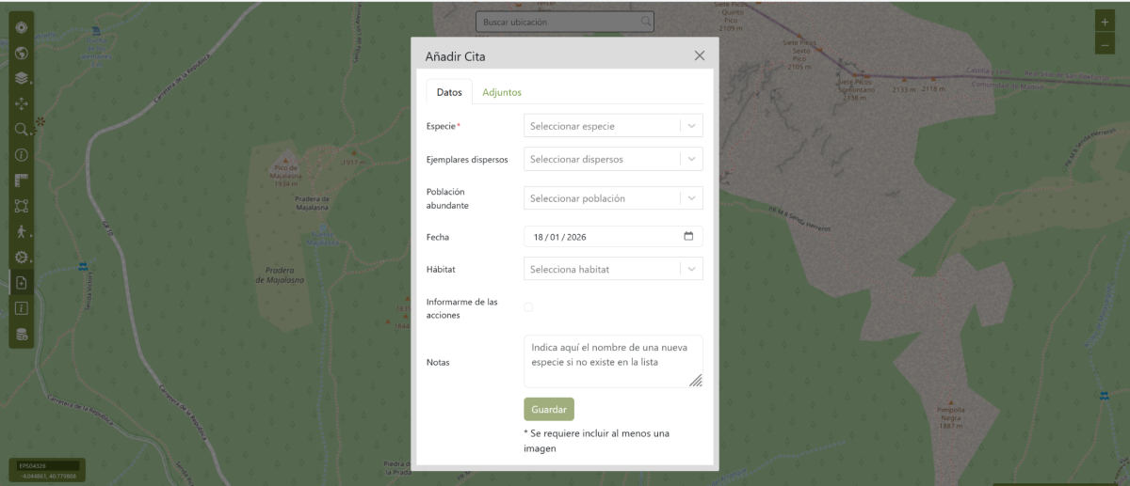Open the Seleccionar población dropdown
1130x486 pixels.
click(x=613, y=198)
